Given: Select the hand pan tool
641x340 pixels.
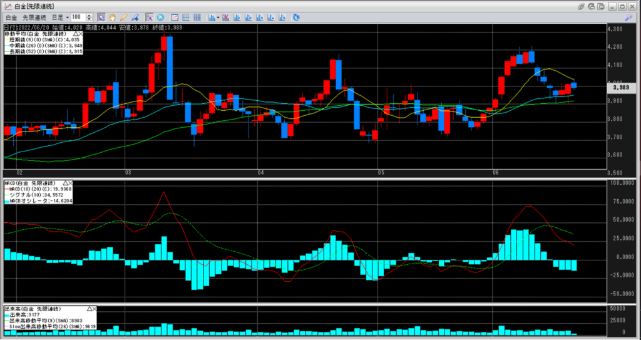Looking at the screenshot, I should tap(112, 18).
